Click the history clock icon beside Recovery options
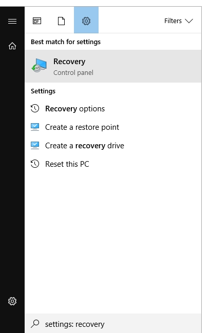The height and width of the screenshot is (333, 210). pyautogui.click(x=35, y=109)
